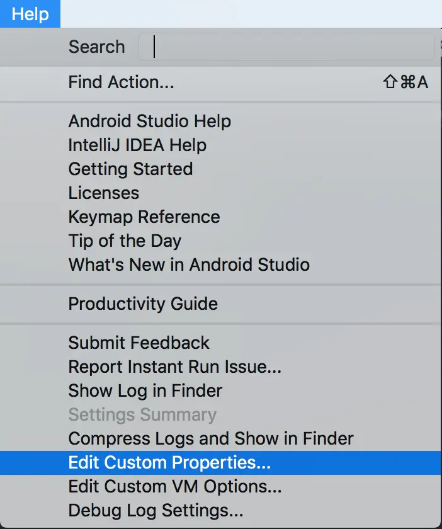Open Android Studio Help
This screenshot has height=529, width=442.
[x=149, y=121]
